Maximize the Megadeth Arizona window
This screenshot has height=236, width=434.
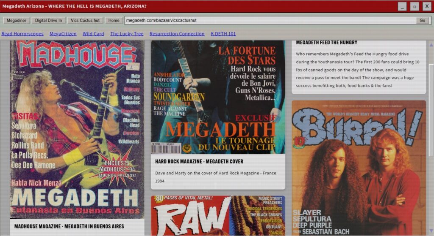coord(415,6)
